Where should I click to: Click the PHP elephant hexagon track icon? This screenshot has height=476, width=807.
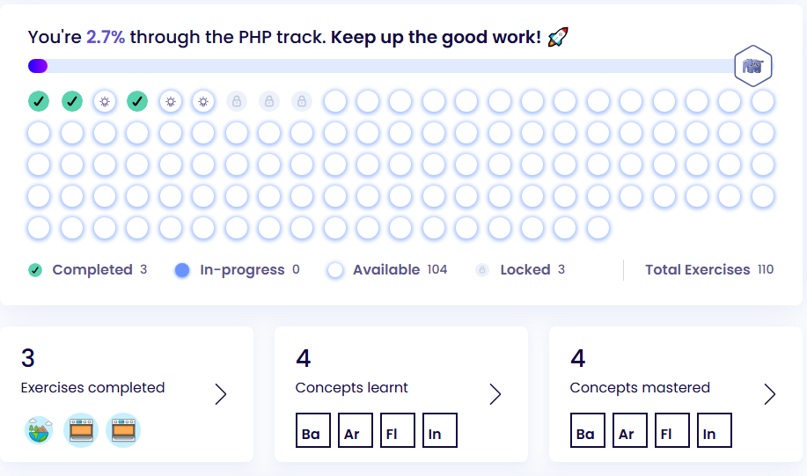[752, 66]
